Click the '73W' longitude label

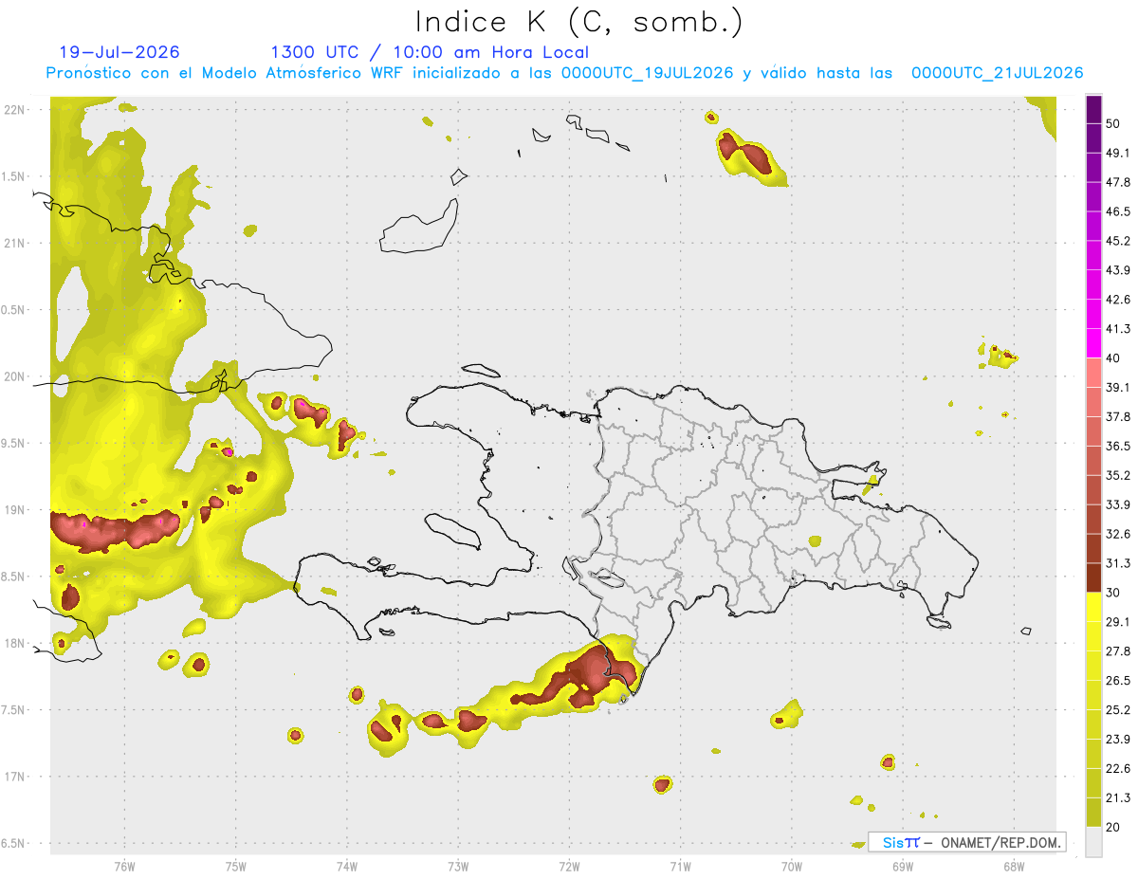pyautogui.click(x=458, y=866)
